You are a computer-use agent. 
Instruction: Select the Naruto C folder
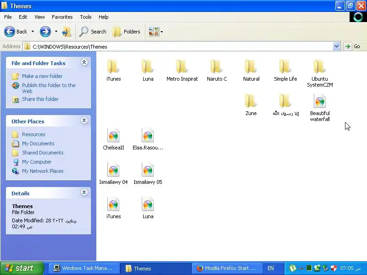click(217, 70)
